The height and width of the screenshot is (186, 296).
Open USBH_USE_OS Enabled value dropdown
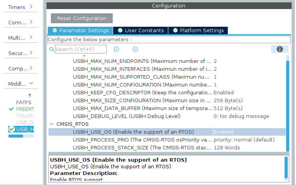coord(249,132)
